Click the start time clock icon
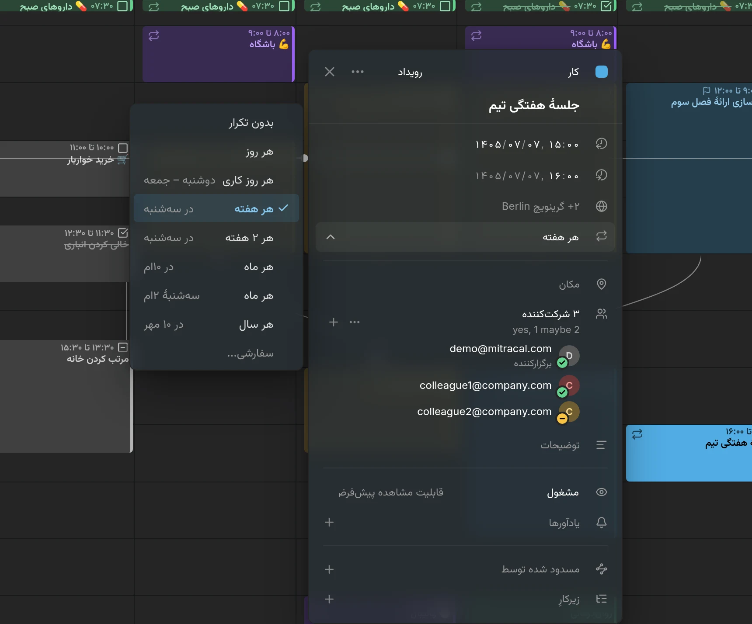The width and height of the screenshot is (752, 624). point(602,144)
